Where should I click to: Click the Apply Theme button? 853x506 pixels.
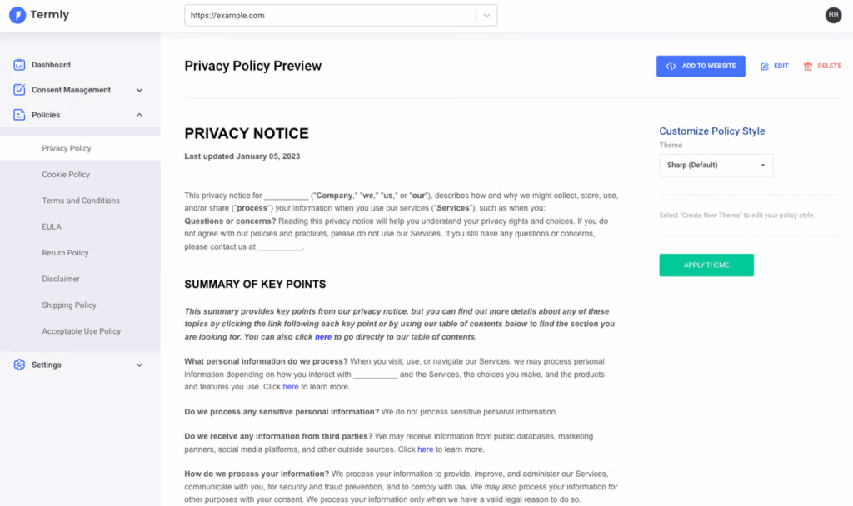[x=706, y=265]
